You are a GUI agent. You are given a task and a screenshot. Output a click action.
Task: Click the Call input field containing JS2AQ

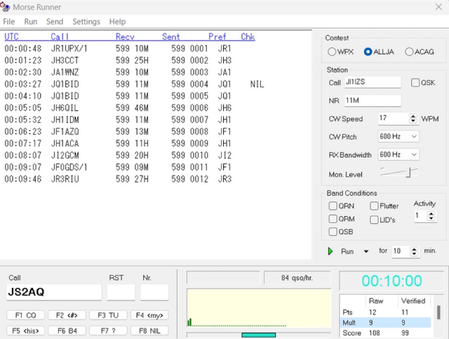point(54,292)
